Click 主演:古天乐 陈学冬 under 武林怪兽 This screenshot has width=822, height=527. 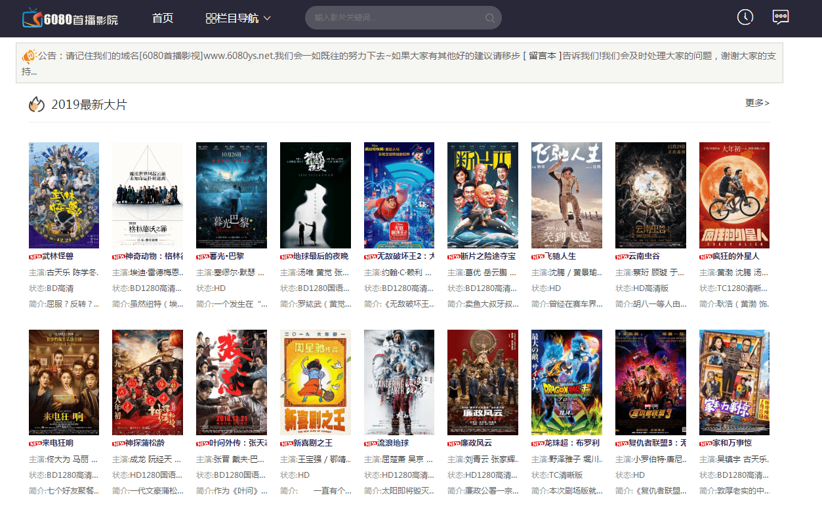(64, 272)
